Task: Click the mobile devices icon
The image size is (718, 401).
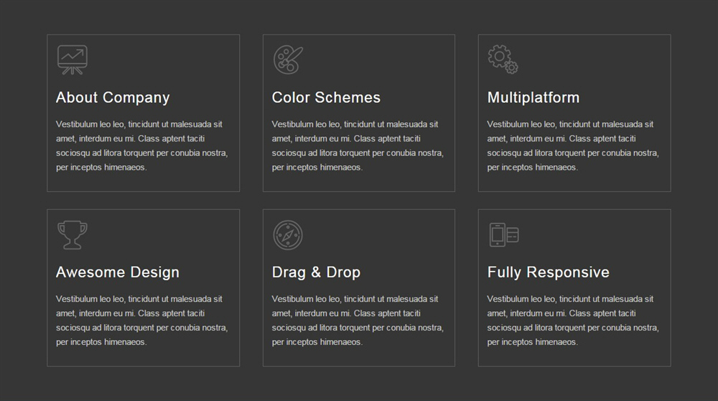Action: (503, 235)
